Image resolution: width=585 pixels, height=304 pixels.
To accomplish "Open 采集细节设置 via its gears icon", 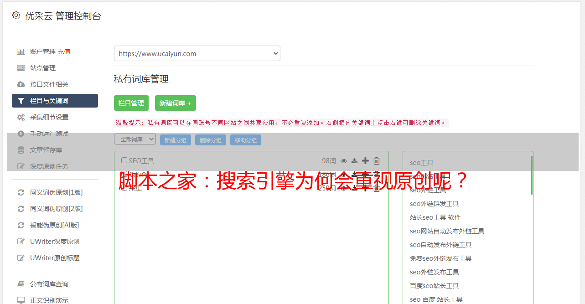I will 21,117.
